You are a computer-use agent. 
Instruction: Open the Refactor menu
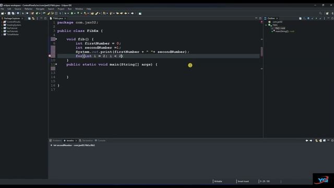pyautogui.click(x=28, y=9)
